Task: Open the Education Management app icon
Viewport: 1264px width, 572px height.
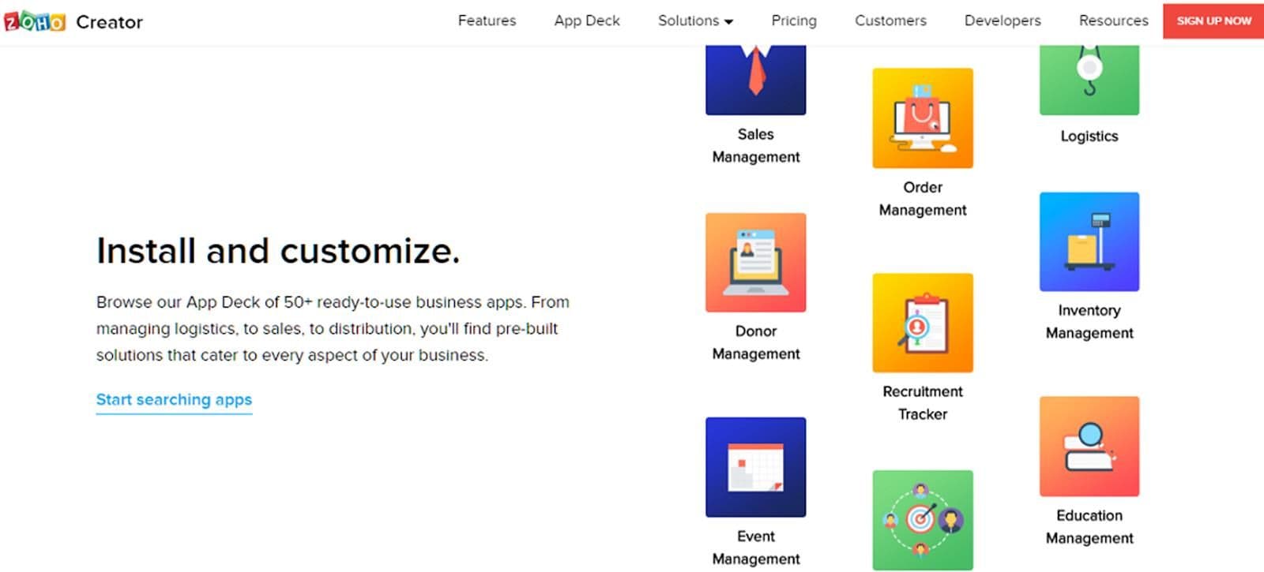Action: tap(1089, 447)
